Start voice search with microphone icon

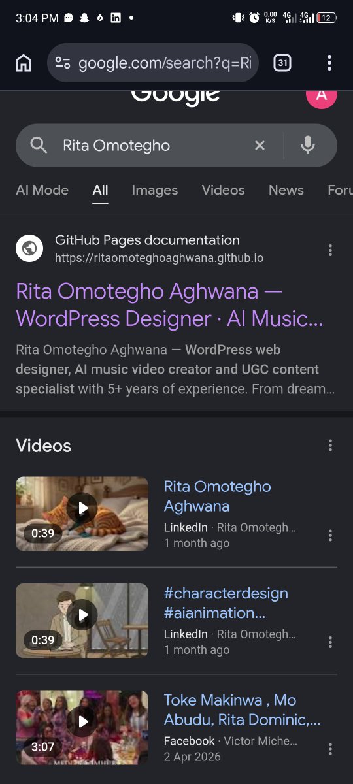pyautogui.click(x=308, y=145)
